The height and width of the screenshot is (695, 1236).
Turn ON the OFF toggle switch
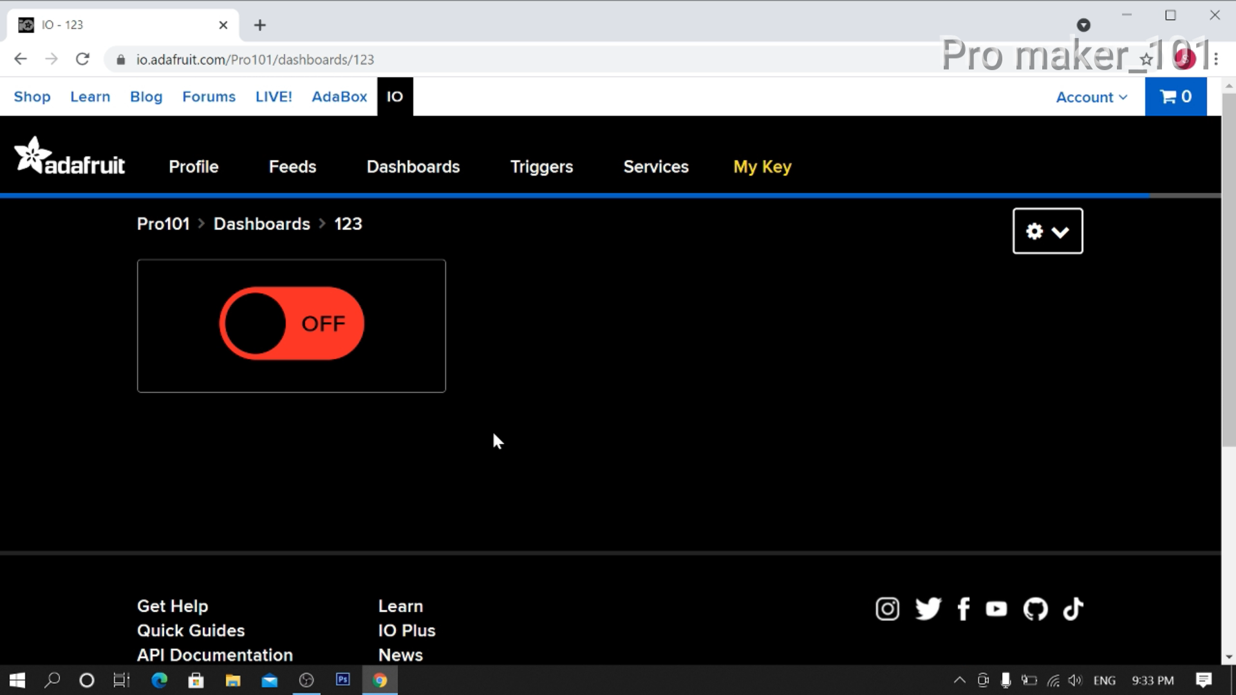click(x=291, y=324)
